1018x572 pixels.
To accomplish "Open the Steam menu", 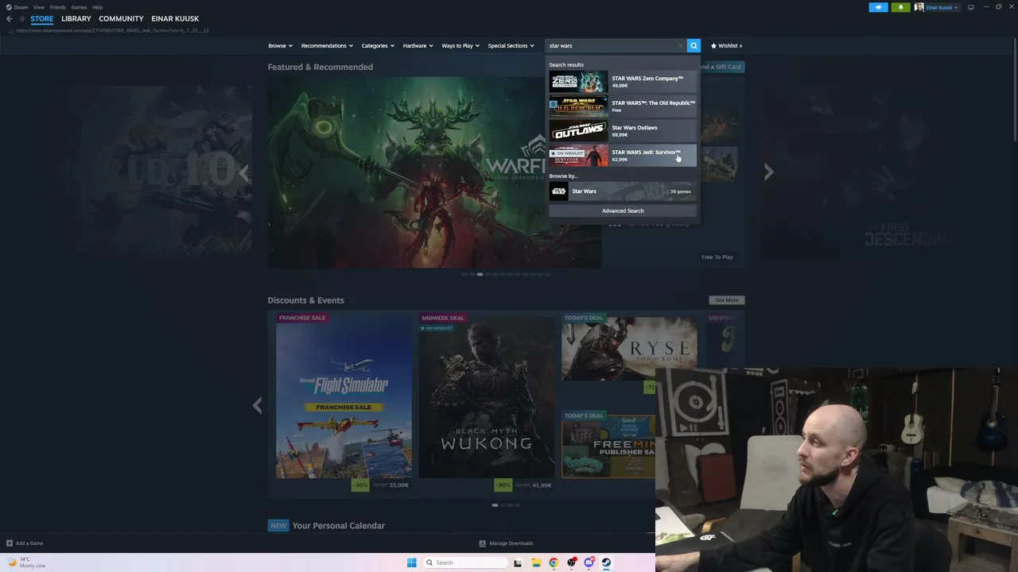I will 21,7.
